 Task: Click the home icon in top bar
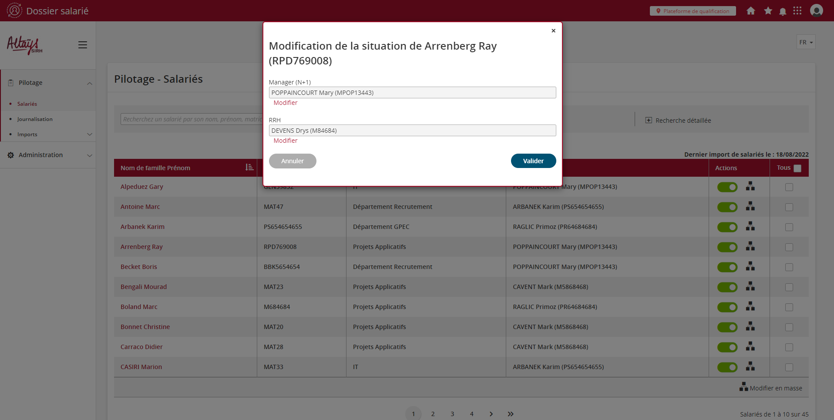click(x=750, y=11)
